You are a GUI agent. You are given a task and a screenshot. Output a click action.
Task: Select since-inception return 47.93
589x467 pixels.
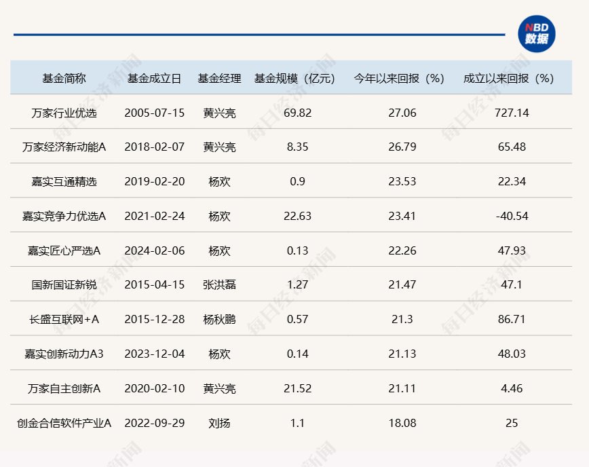coord(512,250)
